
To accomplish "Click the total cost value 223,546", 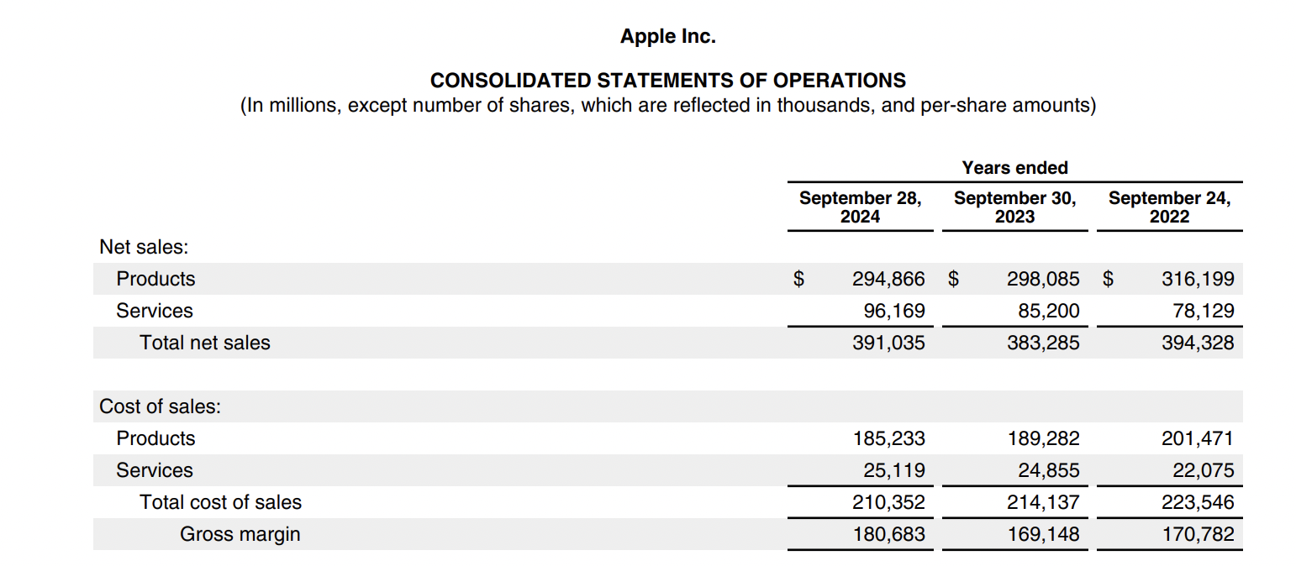I will coord(1198,502).
